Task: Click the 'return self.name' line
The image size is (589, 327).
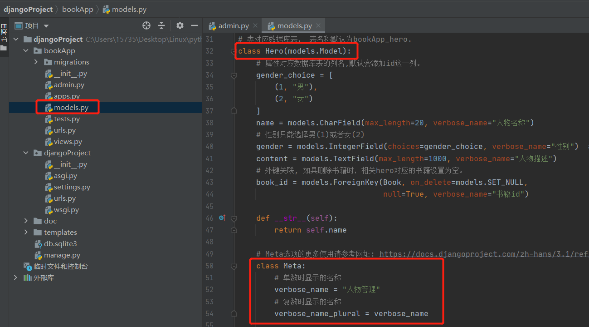Action: tap(310, 230)
